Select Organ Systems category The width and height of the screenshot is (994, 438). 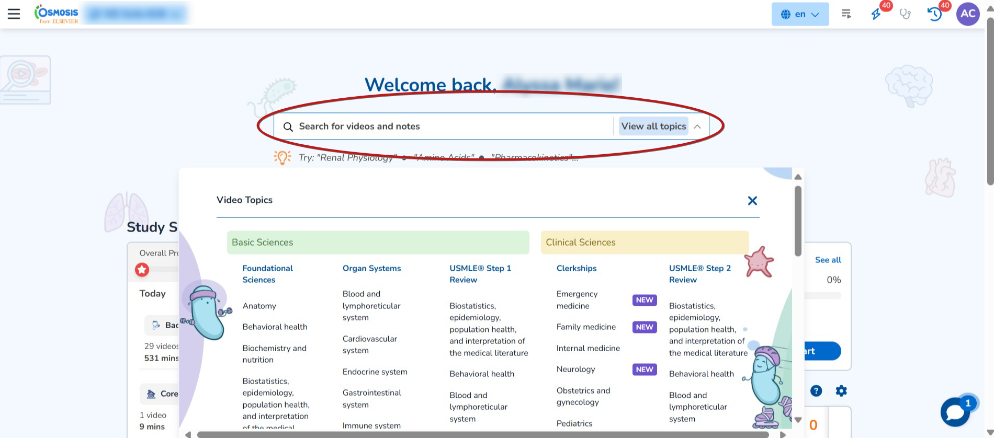point(371,268)
